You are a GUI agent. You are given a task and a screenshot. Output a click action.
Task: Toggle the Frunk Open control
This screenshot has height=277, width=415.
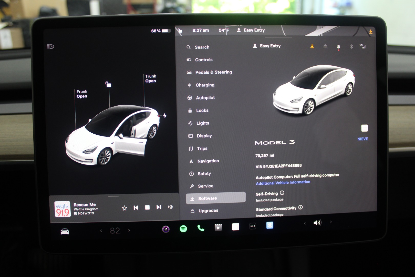point(82,94)
